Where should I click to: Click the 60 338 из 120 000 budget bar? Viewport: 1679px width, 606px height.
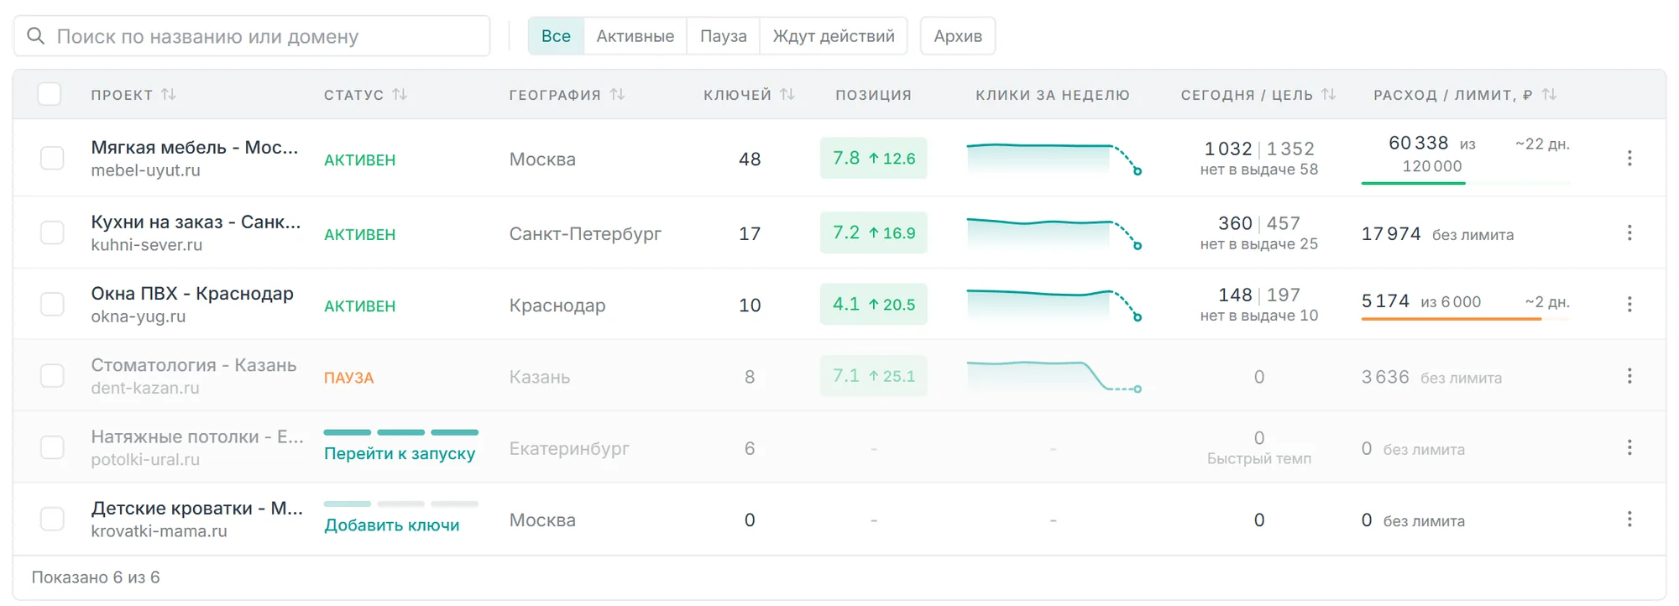[x=1466, y=183]
